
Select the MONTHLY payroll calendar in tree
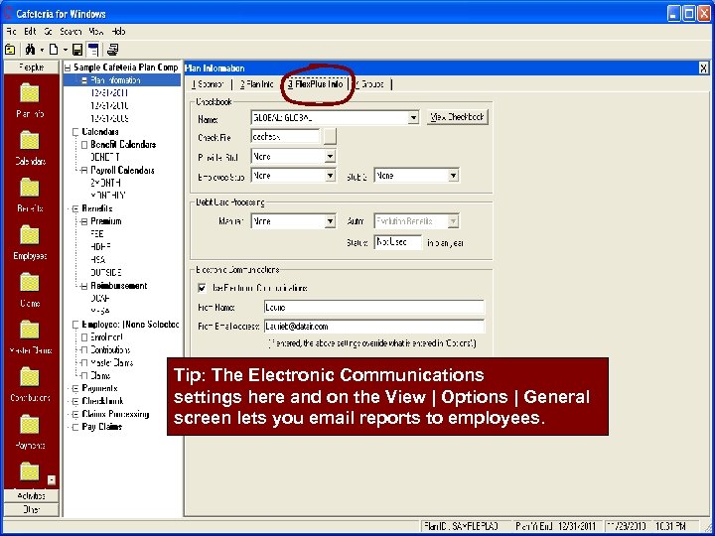[108, 196]
